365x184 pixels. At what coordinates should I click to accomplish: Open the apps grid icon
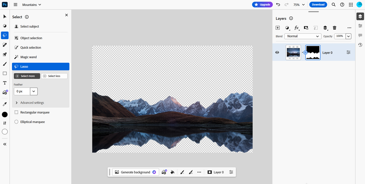351,5
